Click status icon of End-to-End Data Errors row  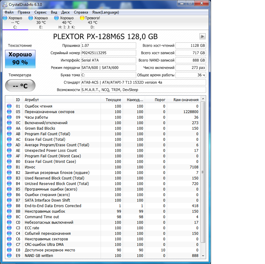[9, 206]
